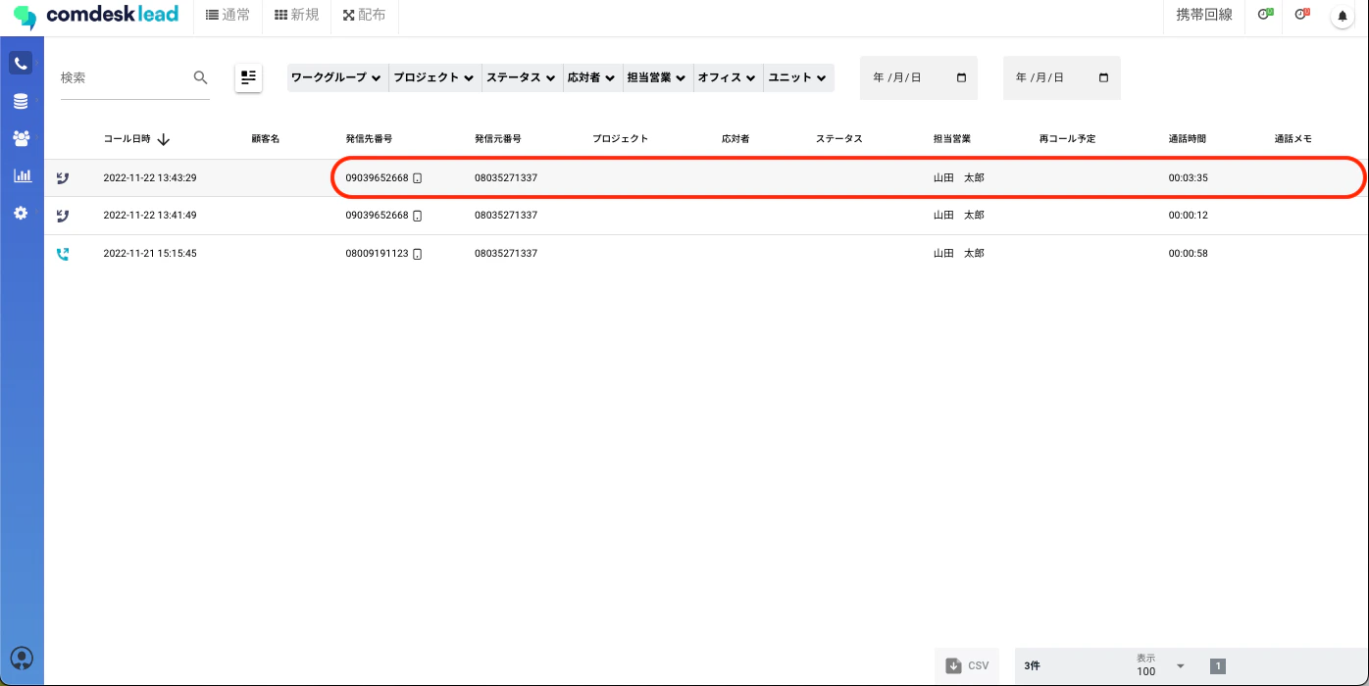
Task: Click the 再コール予定 column header
Action: [x=1068, y=139]
